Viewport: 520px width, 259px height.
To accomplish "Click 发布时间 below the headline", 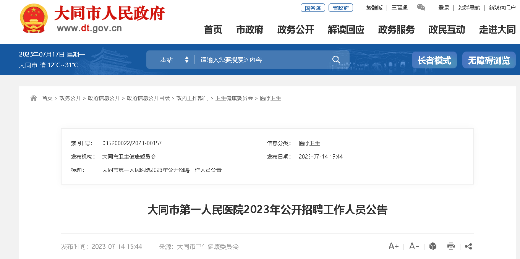I will coord(102,246).
